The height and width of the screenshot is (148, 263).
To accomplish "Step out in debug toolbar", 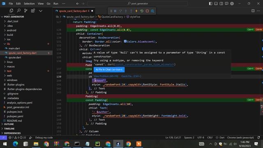I will click(131, 11).
